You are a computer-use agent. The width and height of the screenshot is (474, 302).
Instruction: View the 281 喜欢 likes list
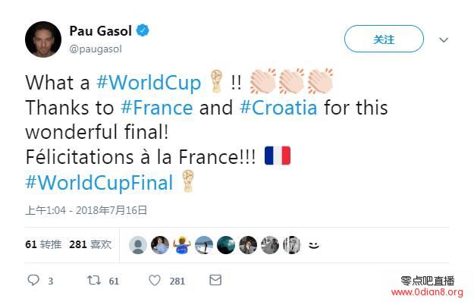click(x=90, y=244)
